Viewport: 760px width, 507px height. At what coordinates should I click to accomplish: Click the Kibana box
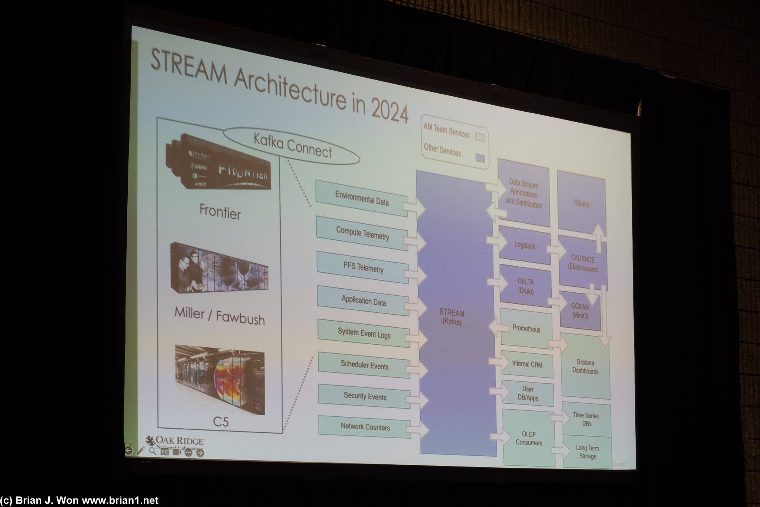tap(581, 204)
